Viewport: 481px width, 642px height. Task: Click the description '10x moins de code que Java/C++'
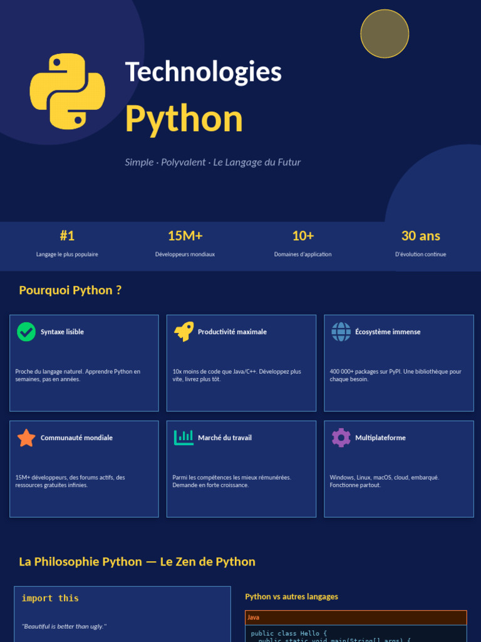coord(237,376)
